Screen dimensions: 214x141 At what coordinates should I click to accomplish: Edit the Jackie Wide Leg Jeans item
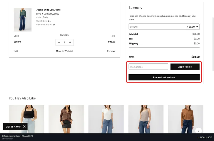click(16, 51)
